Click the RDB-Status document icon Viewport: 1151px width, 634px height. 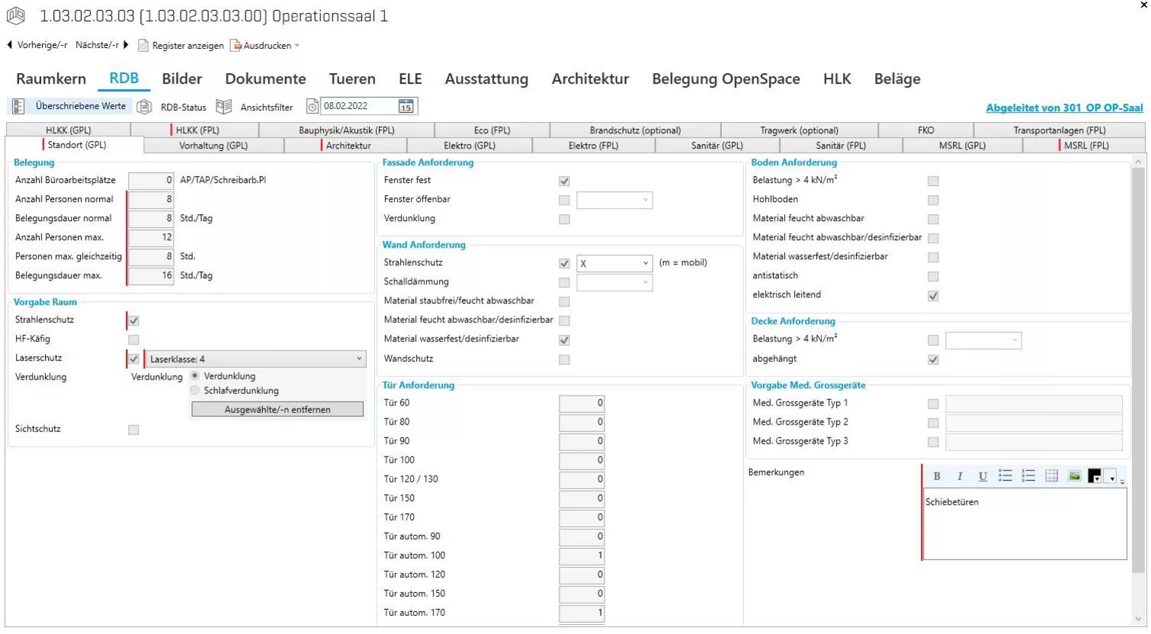coord(144,107)
